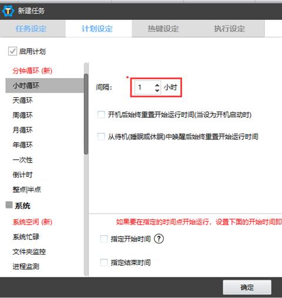Open the 任务设定 tab
The height and width of the screenshot is (298, 282).
pos(33,29)
